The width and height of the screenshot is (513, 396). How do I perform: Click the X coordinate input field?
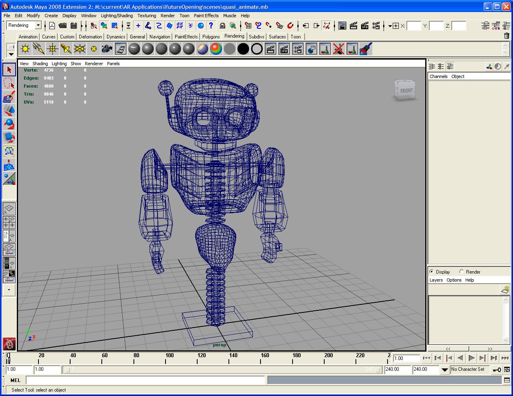414,26
